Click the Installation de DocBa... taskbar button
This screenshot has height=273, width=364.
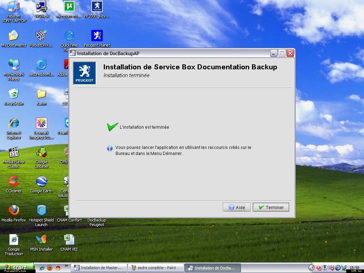coord(213,268)
